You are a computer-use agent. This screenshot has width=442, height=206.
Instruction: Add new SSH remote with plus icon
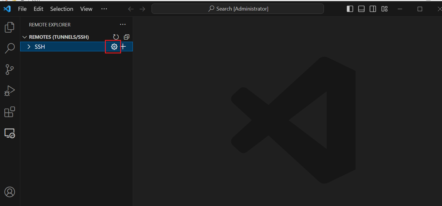point(123,46)
